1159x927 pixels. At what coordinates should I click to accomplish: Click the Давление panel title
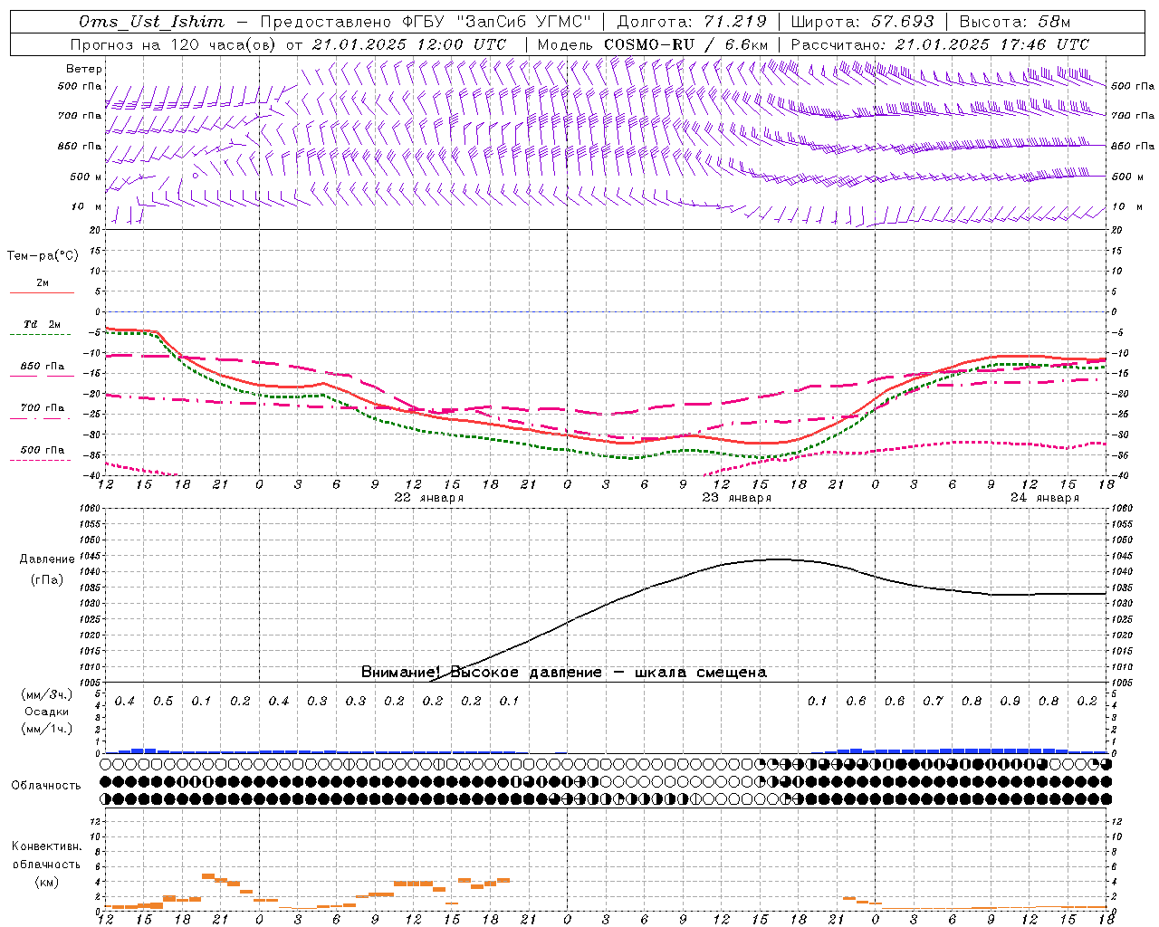point(47,559)
